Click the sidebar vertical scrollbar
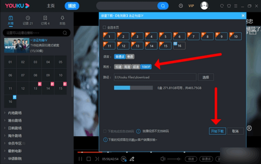261x164 pixels. (x=72, y=68)
